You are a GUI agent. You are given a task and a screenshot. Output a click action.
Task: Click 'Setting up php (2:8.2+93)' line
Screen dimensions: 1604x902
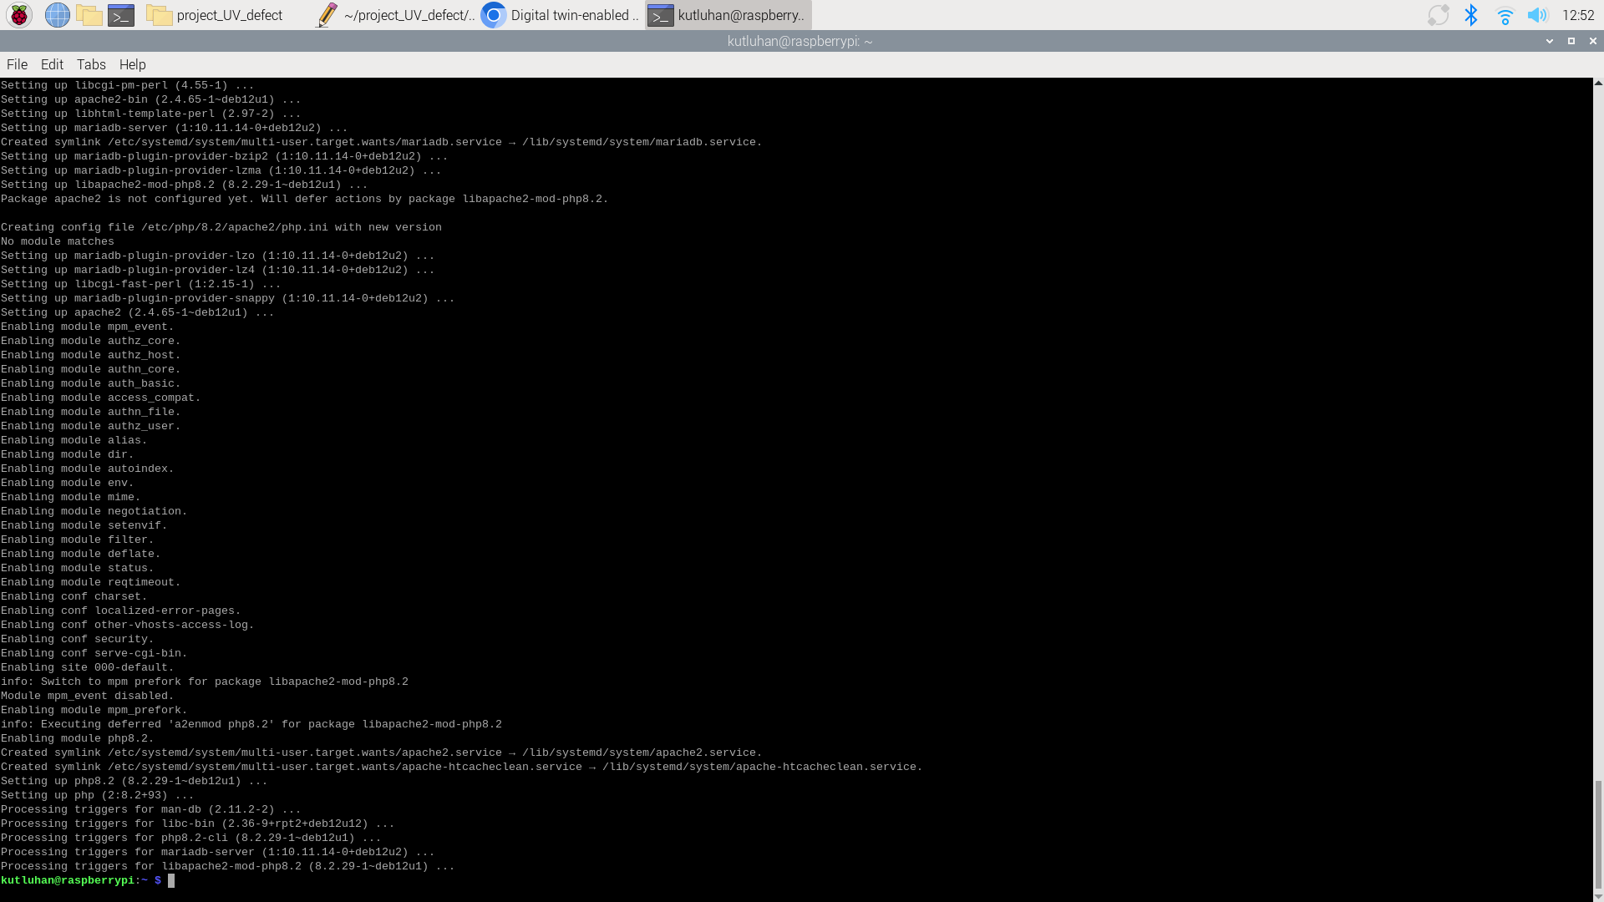tap(98, 795)
